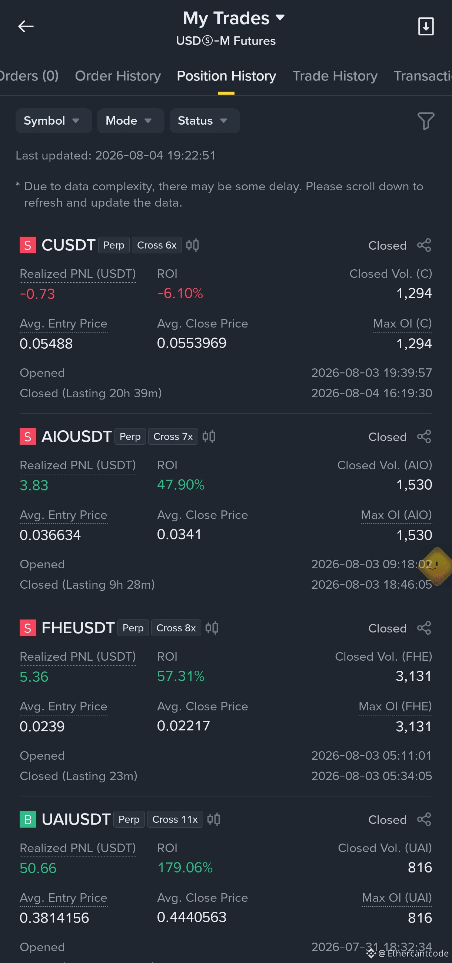This screenshot has height=963, width=452.
Task: Share the FHEUSDT closed position
Action: click(424, 628)
